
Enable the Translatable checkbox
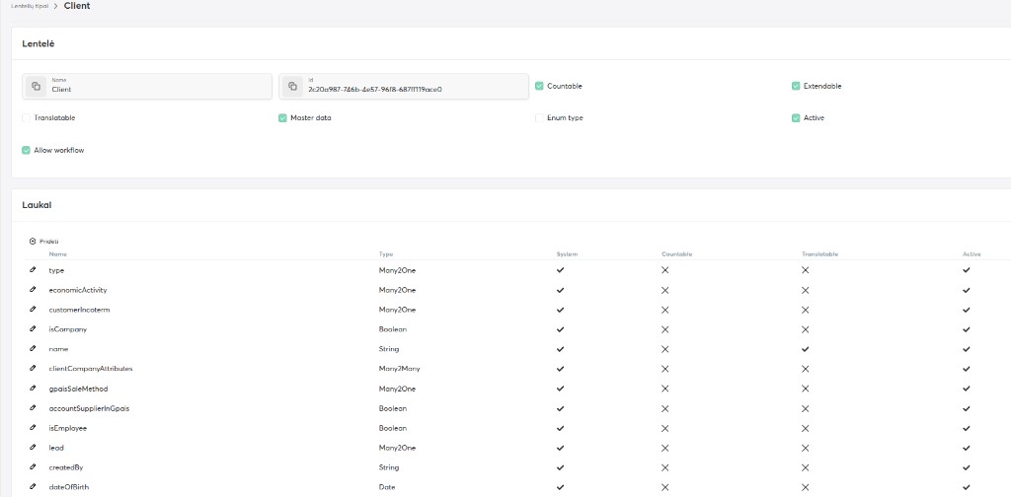(26, 117)
